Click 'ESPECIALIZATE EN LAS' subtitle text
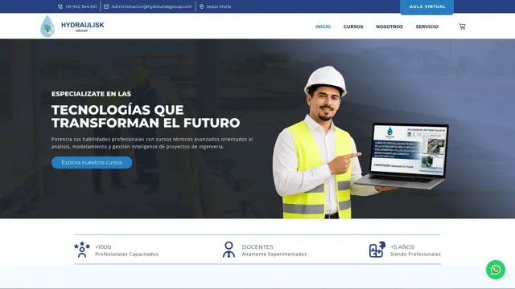 click(x=91, y=94)
